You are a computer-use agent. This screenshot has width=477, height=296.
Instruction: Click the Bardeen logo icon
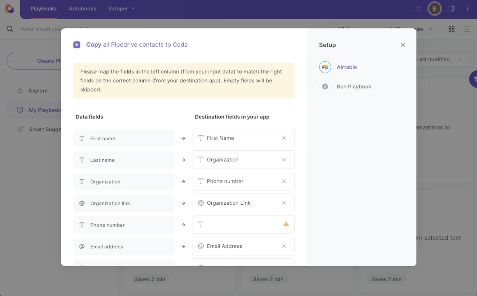pyautogui.click(x=10, y=9)
